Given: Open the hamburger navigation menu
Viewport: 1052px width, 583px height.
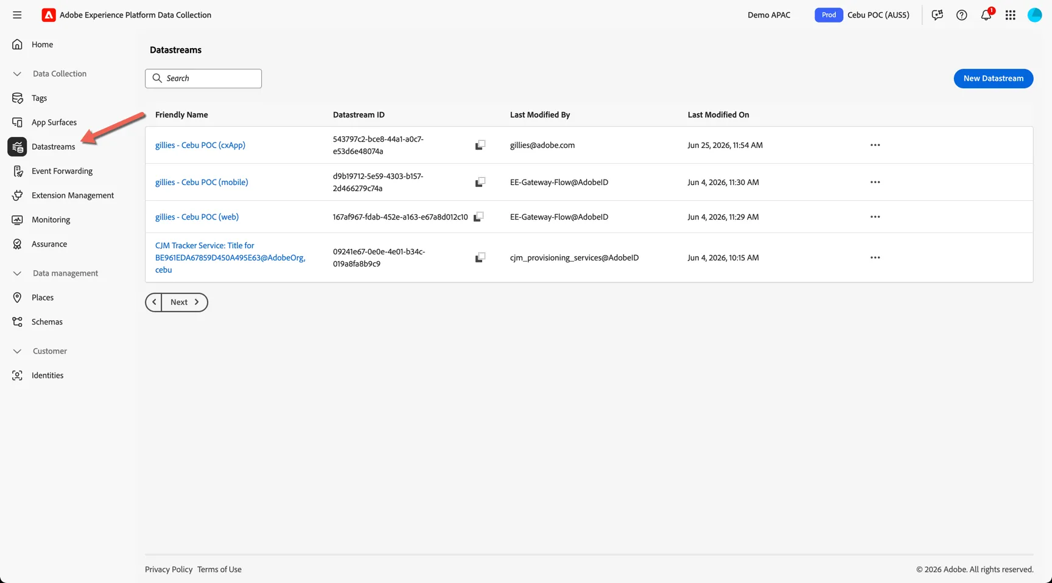Looking at the screenshot, I should pos(17,15).
